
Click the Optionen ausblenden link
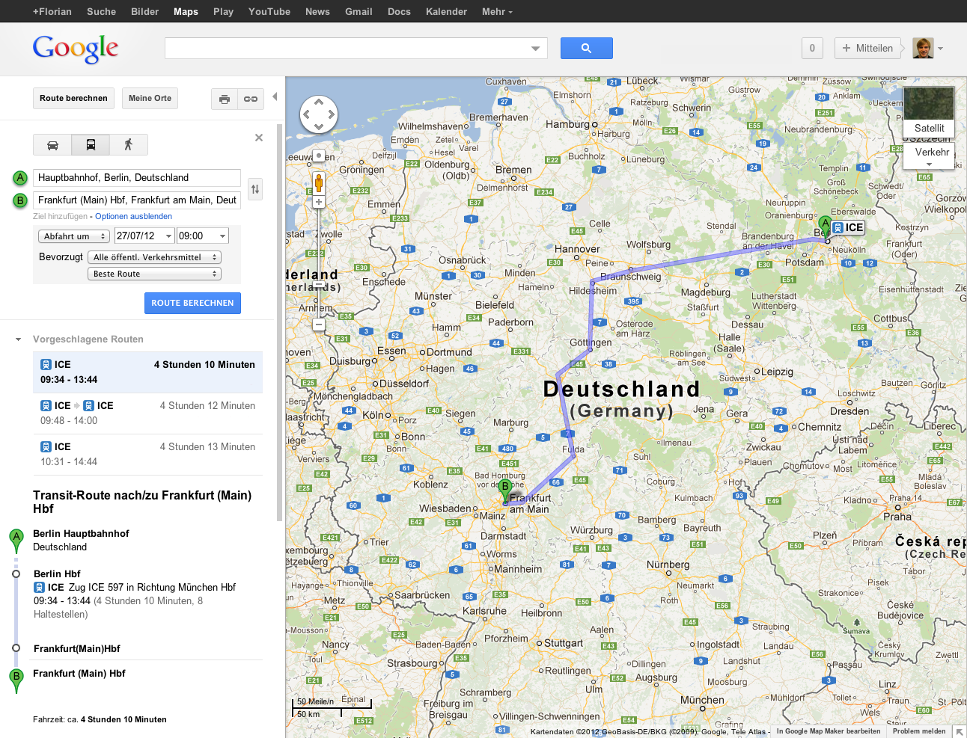(133, 215)
